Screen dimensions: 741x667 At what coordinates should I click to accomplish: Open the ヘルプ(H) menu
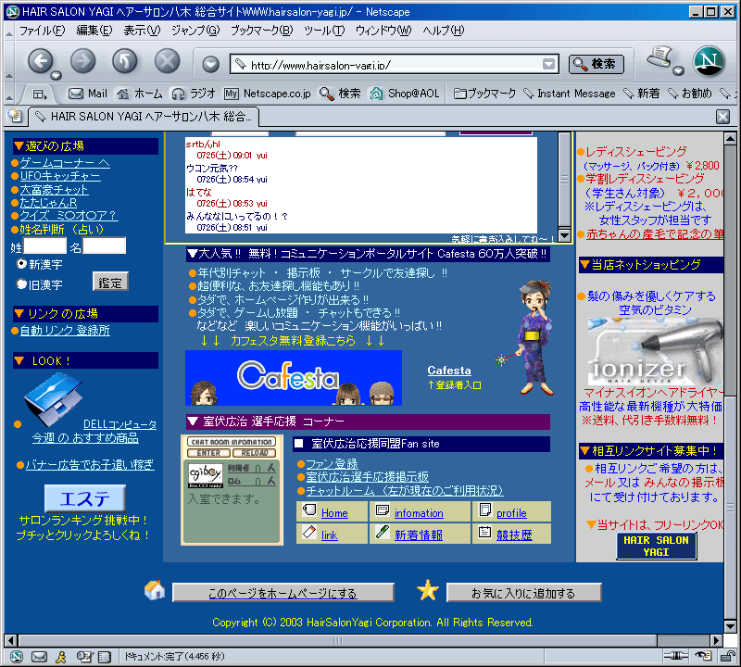(444, 31)
